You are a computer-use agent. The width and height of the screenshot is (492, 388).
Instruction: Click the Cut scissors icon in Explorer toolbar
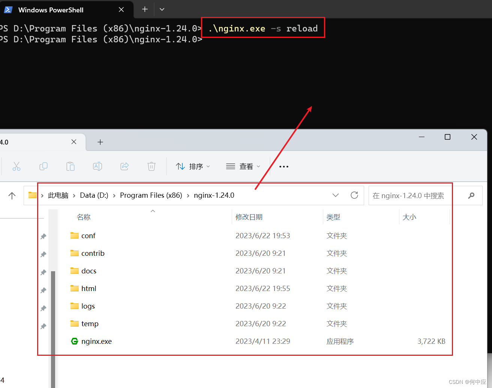pyautogui.click(x=16, y=166)
